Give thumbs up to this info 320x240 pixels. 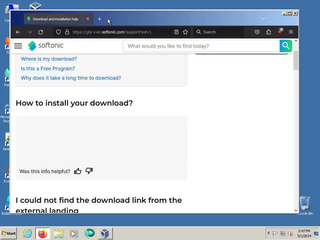(78, 171)
